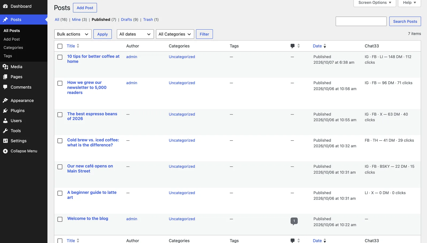Open Tags submenu item in sidebar

[x=8, y=56]
